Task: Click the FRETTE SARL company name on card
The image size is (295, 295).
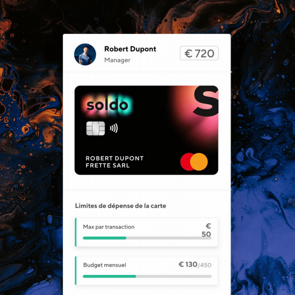Action: coord(108,166)
